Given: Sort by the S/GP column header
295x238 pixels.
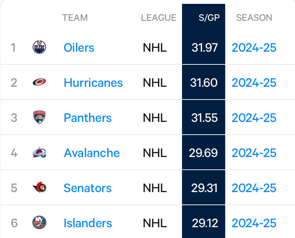Looking at the screenshot, I should pyautogui.click(x=209, y=18).
